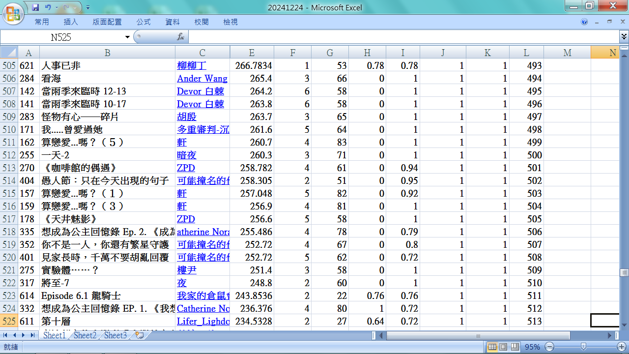This screenshot has width=629, height=354.
Task: Select entire sheet with the corner button
Action: (9, 53)
